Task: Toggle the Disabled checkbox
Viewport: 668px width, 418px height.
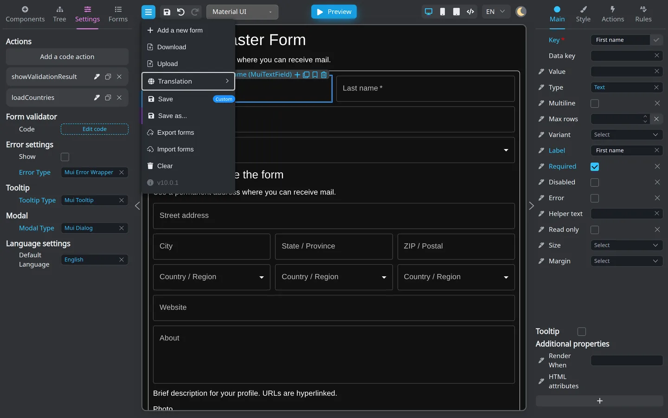Action: pyautogui.click(x=595, y=183)
